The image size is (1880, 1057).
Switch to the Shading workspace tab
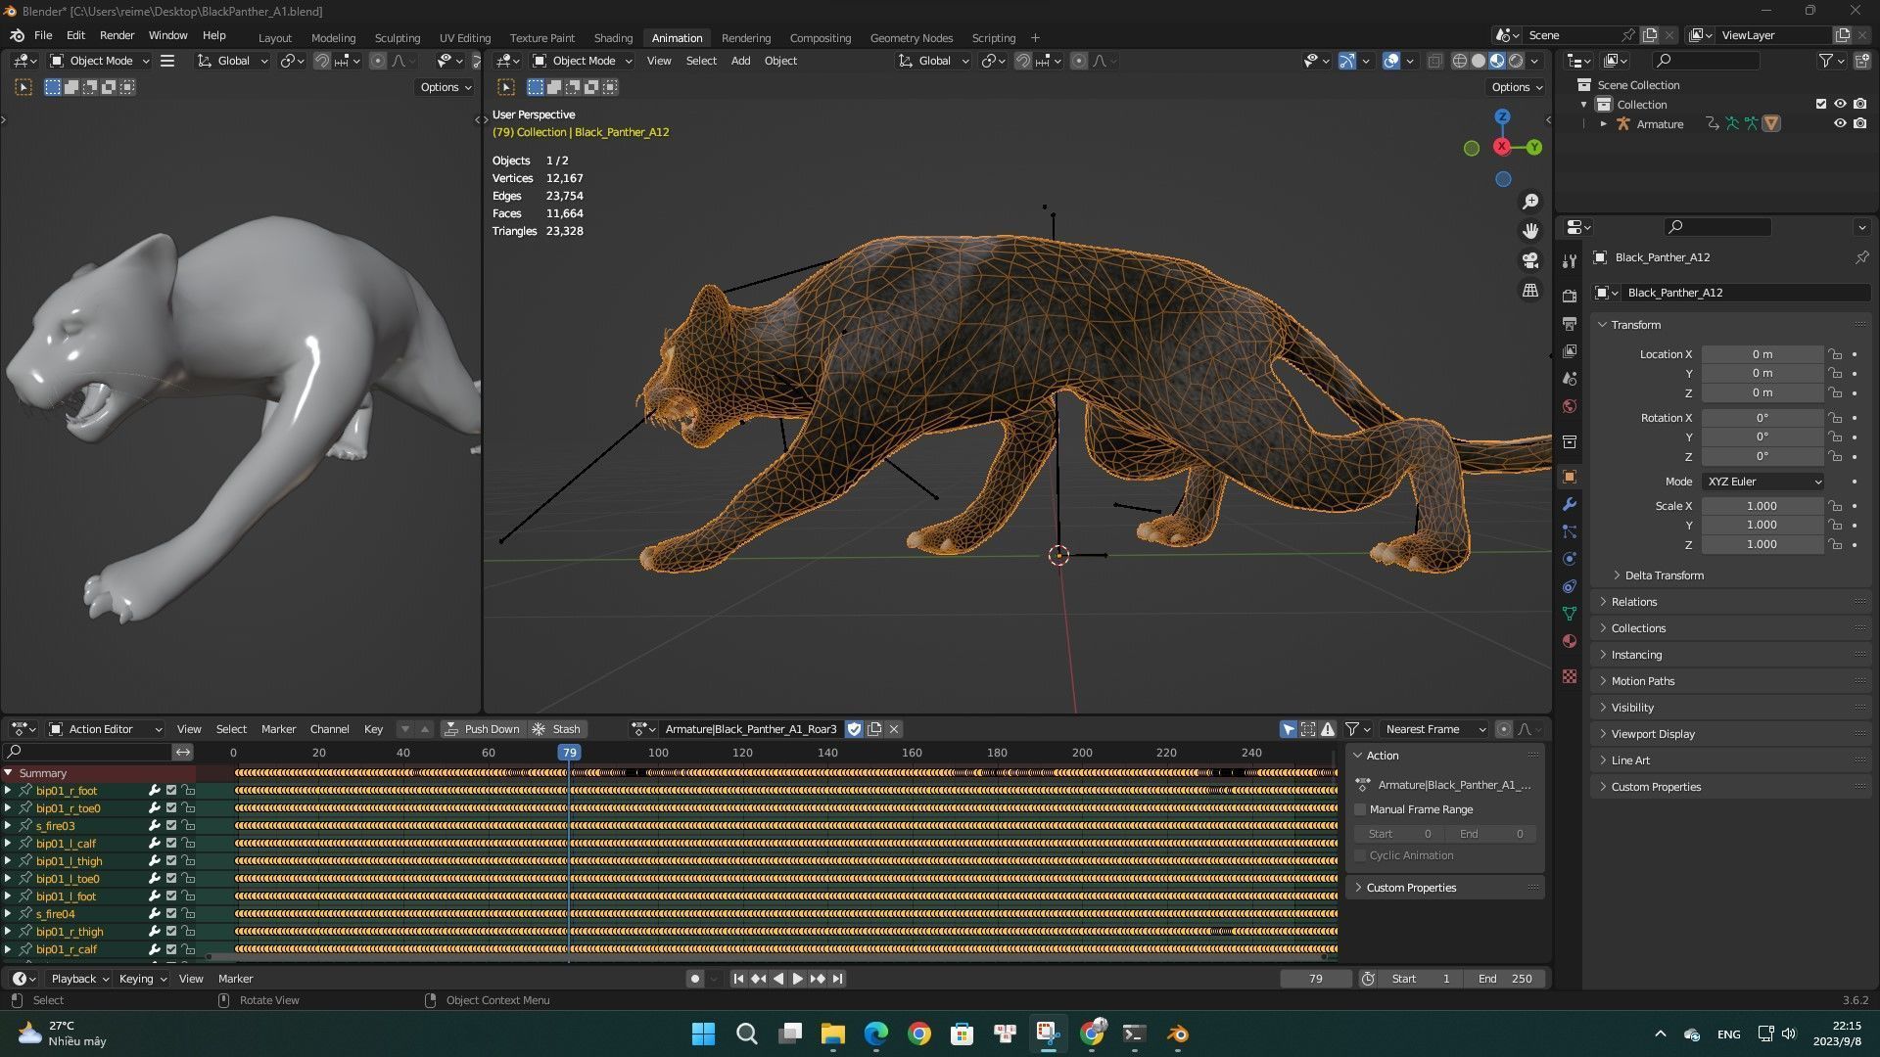click(x=613, y=38)
